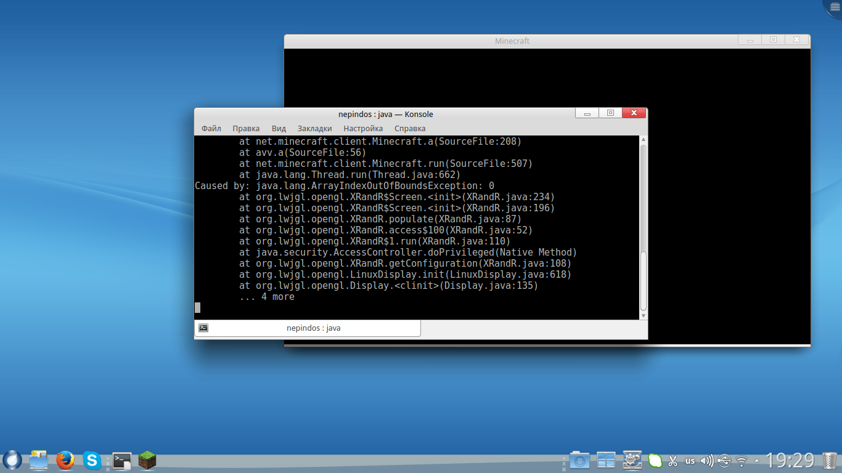The image size is (842, 473).
Task: Click the Minecraft window title bar text
Action: pos(512,41)
